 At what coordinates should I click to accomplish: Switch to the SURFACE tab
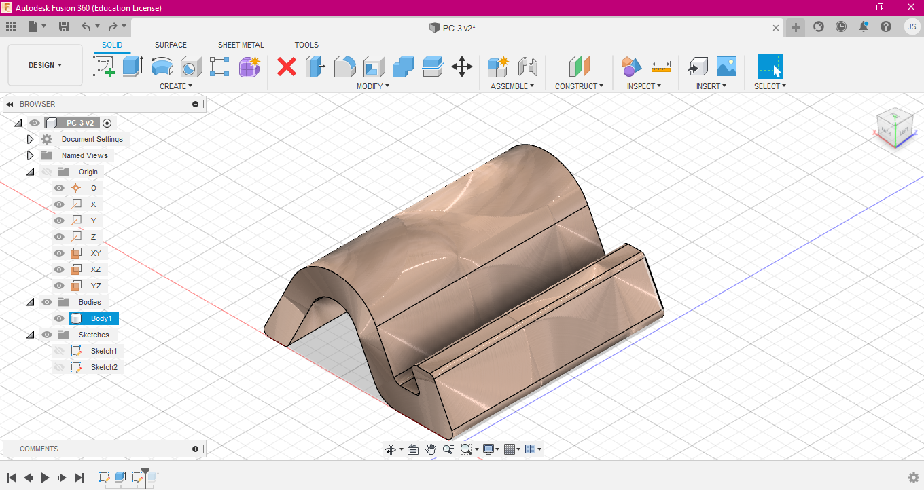[x=171, y=45]
